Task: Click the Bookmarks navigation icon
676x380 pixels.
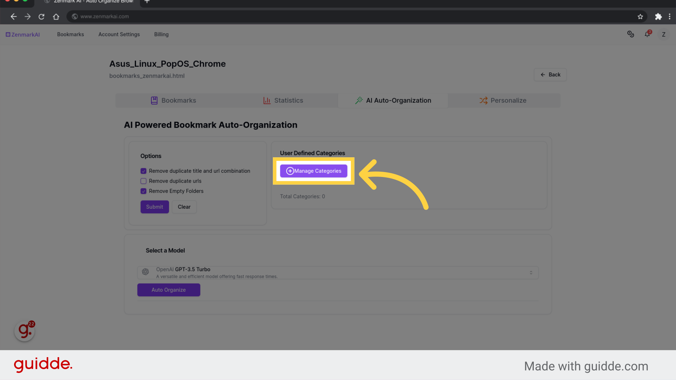Action: 154,100
